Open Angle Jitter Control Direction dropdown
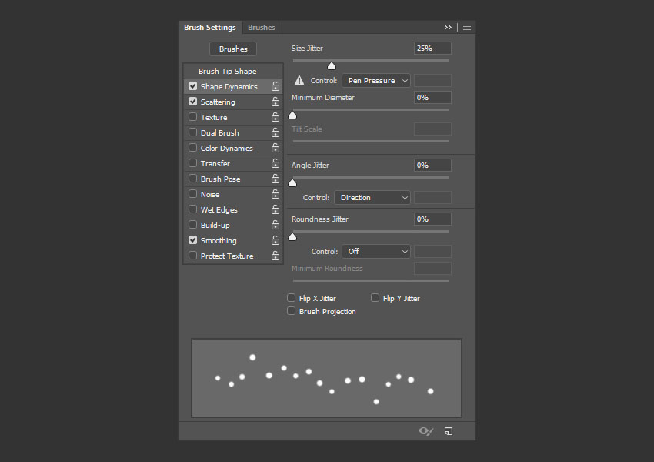Screen dimensions: 654x462 coord(372,198)
